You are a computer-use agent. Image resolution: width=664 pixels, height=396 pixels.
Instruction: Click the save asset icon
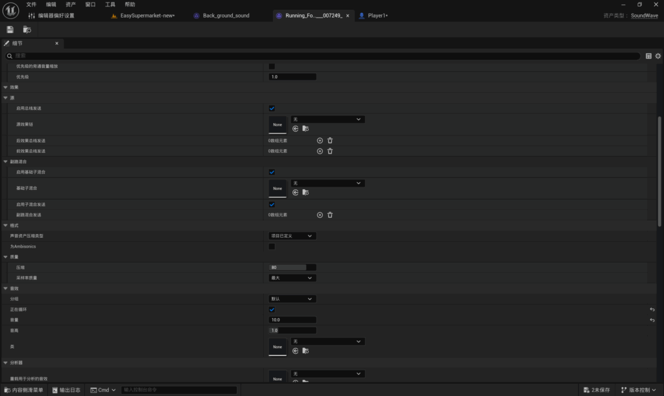[x=10, y=30]
